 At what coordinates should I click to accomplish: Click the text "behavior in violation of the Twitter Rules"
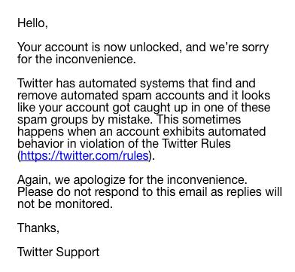124,144
